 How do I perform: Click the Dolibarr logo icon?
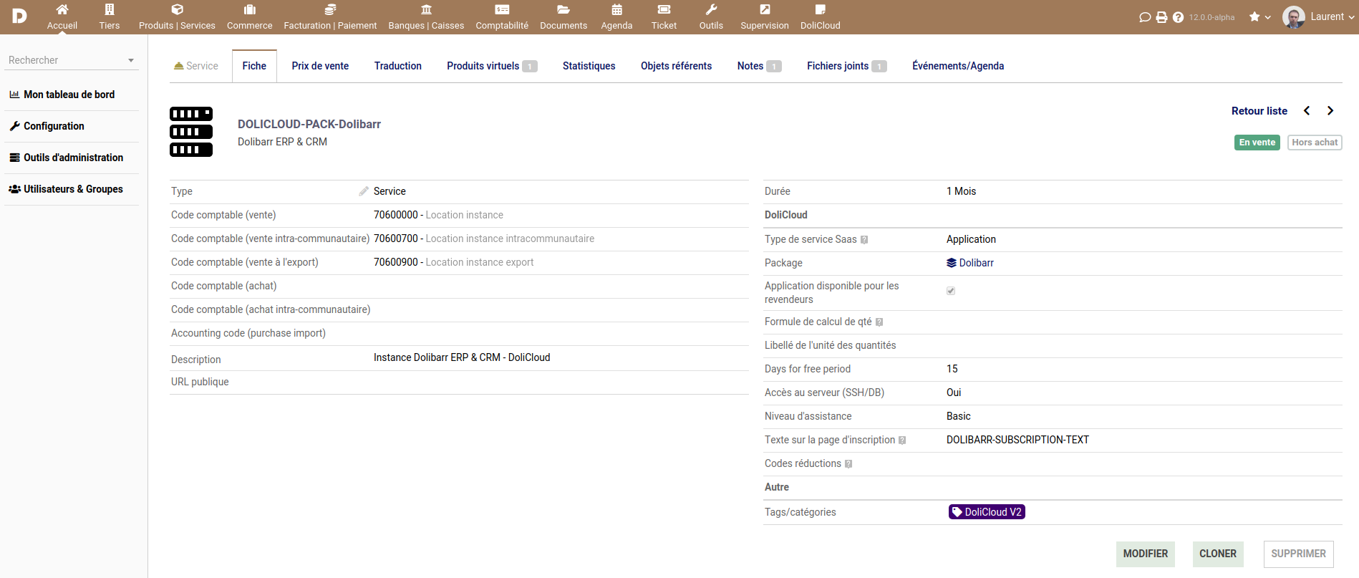pos(19,16)
